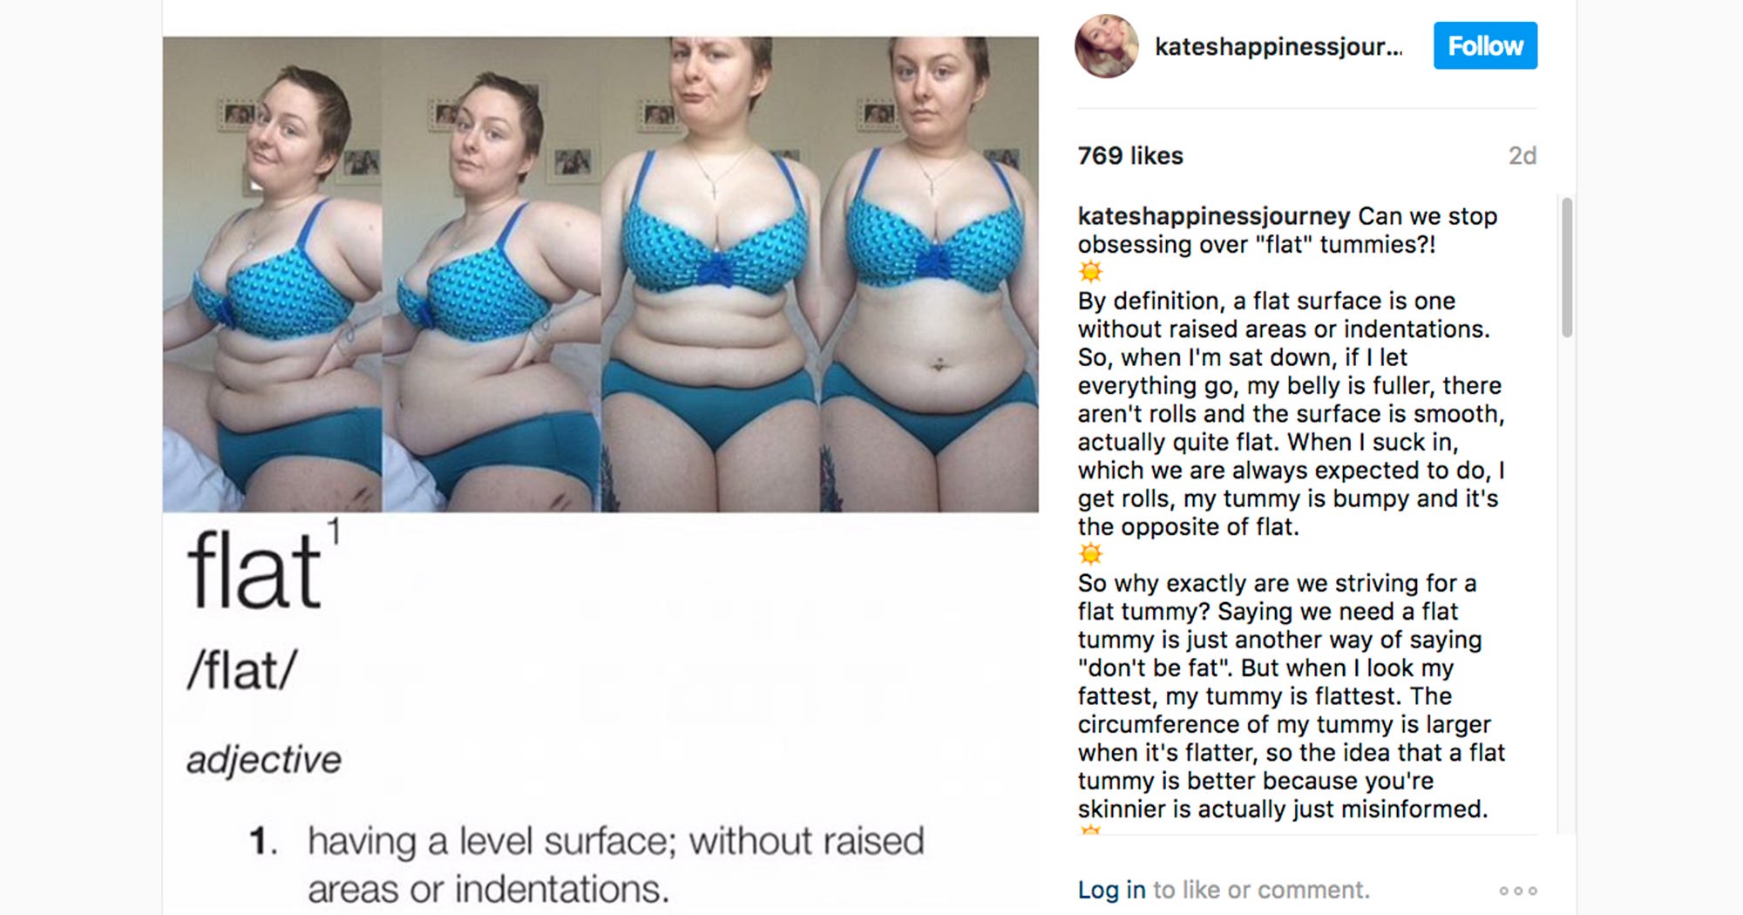Click the word "adjective" in the definition
This screenshot has width=1743, height=915.
coord(263,760)
